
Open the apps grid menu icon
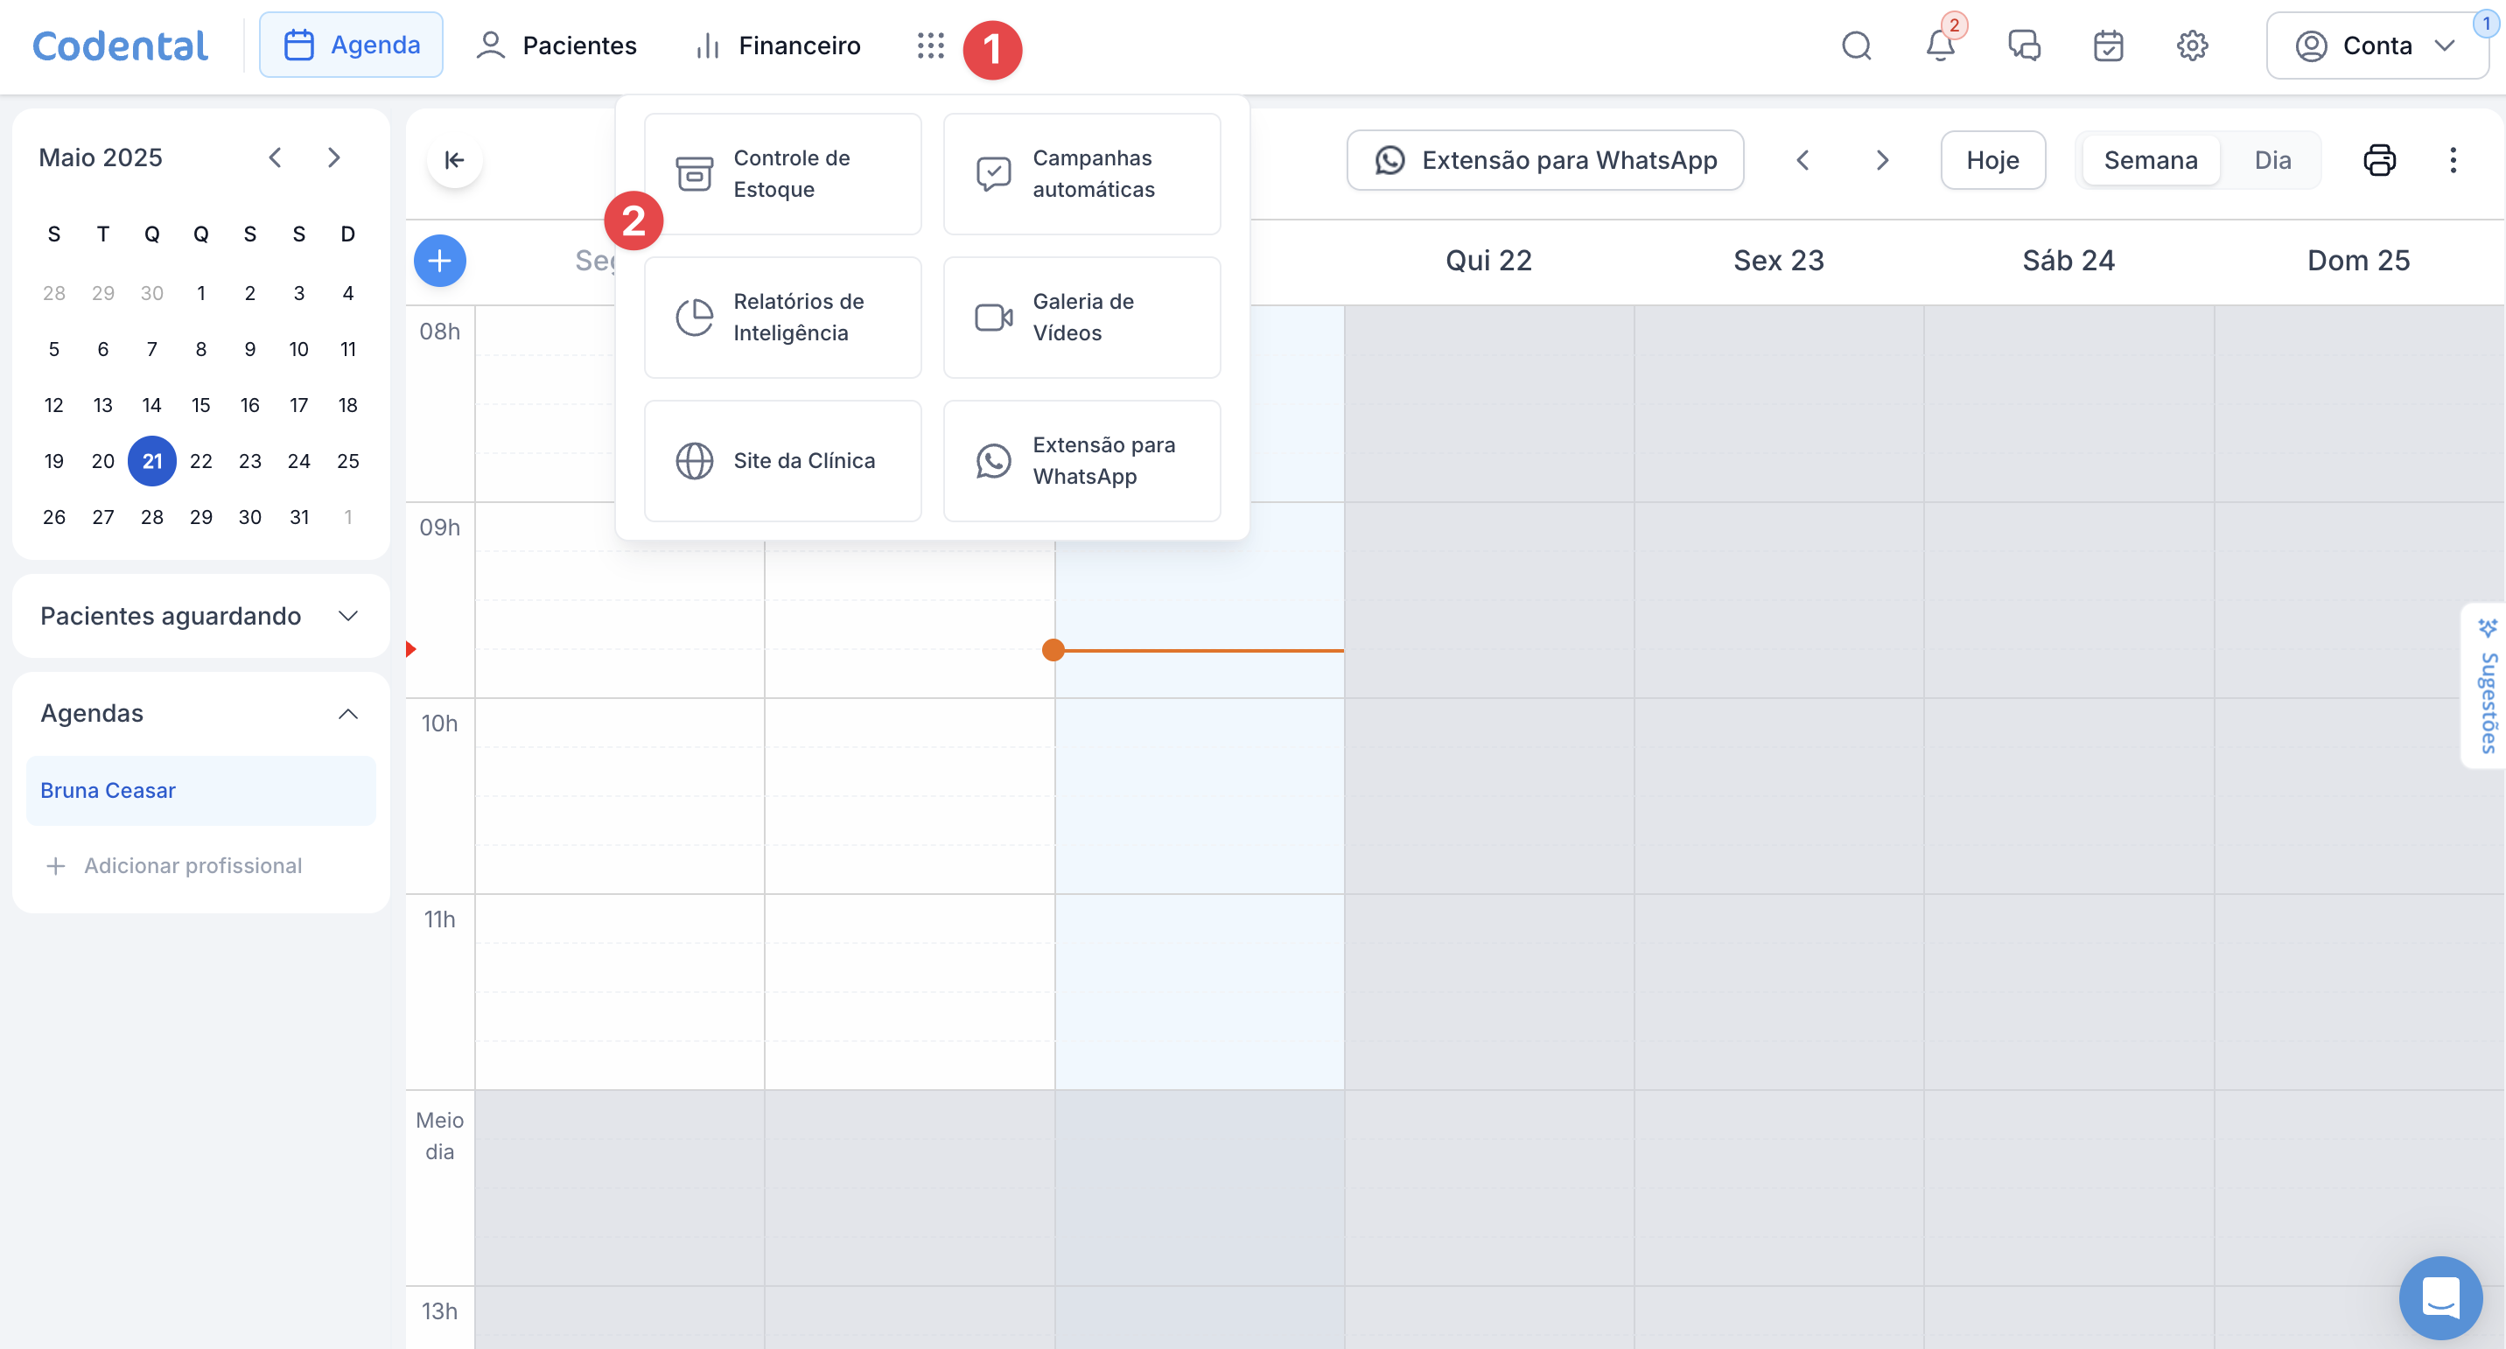click(930, 45)
